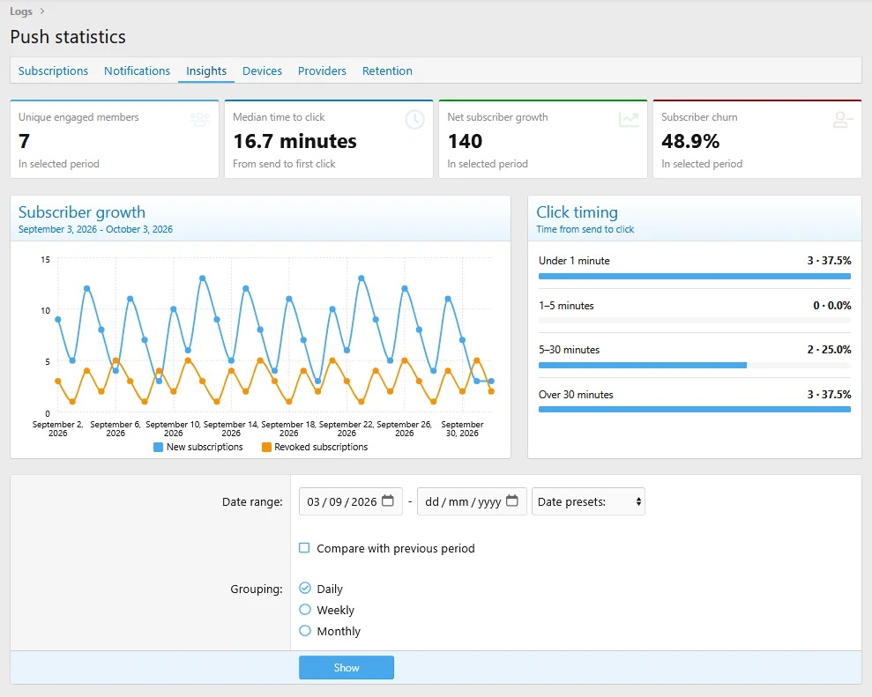Click the breadcrumb chevron after Logs

41,11
